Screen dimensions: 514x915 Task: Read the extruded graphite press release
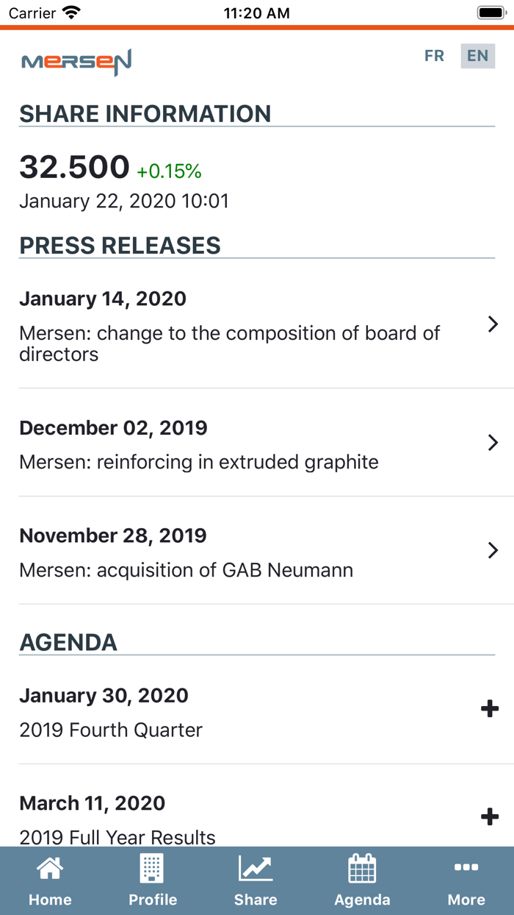click(x=199, y=462)
